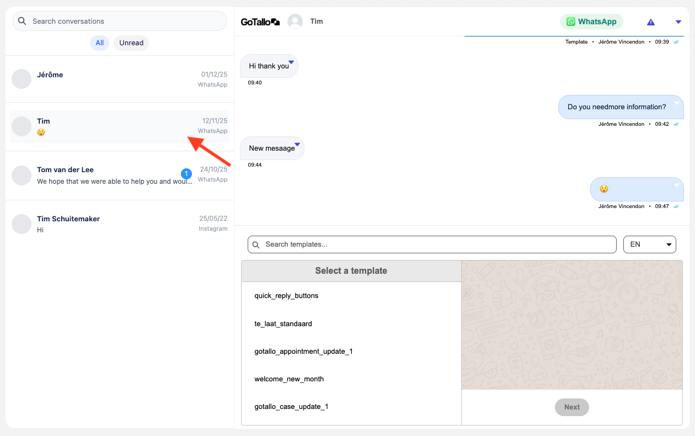Image resolution: width=695 pixels, height=436 pixels.
Task: Click Jérôme's conversation avatar
Action: click(x=22, y=79)
